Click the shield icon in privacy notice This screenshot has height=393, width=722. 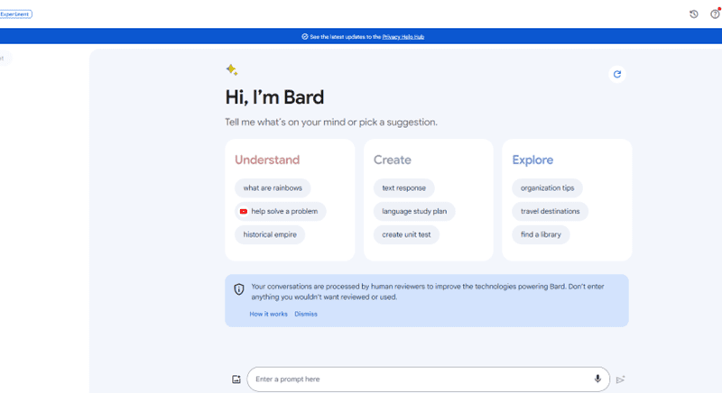(x=238, y=289)
